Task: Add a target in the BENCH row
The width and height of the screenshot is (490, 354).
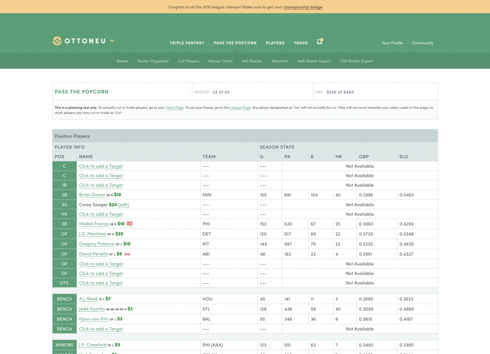Action: (x=101, y=329)
